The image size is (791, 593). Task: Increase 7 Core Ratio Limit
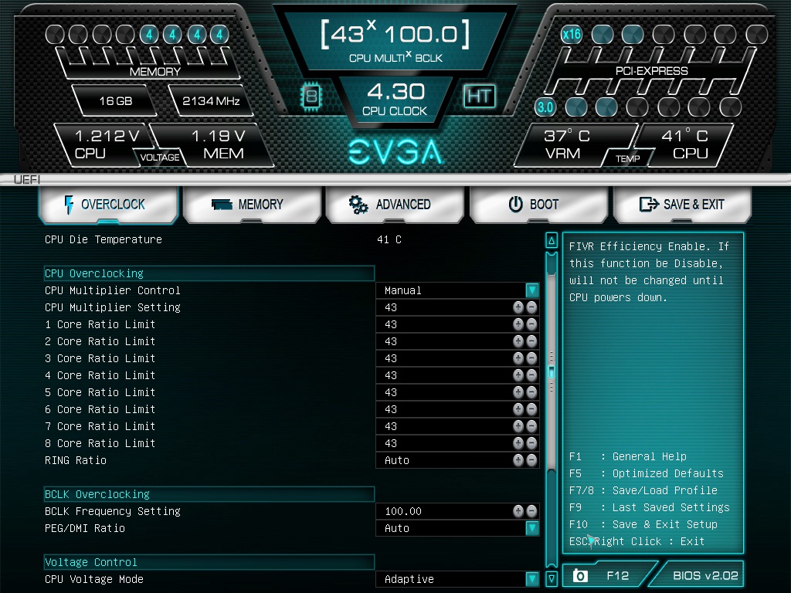coord(518,426)
